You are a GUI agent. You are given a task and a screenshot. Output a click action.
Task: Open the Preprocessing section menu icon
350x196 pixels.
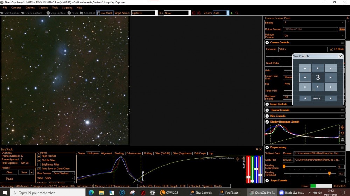[x=342, y=148]
